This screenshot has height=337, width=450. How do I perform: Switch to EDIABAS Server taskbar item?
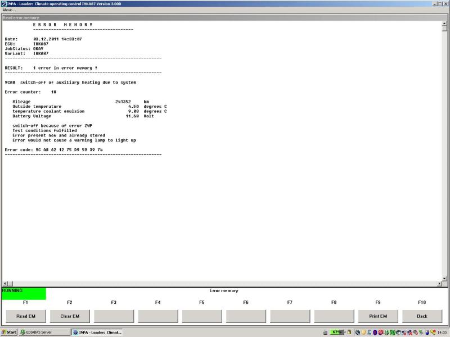click(44, 332)
